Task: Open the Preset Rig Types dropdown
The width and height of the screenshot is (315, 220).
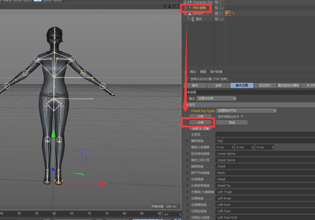Action: 247,111
